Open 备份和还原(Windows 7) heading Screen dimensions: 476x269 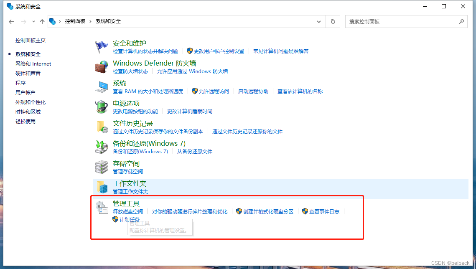click(x=149, y=143)
